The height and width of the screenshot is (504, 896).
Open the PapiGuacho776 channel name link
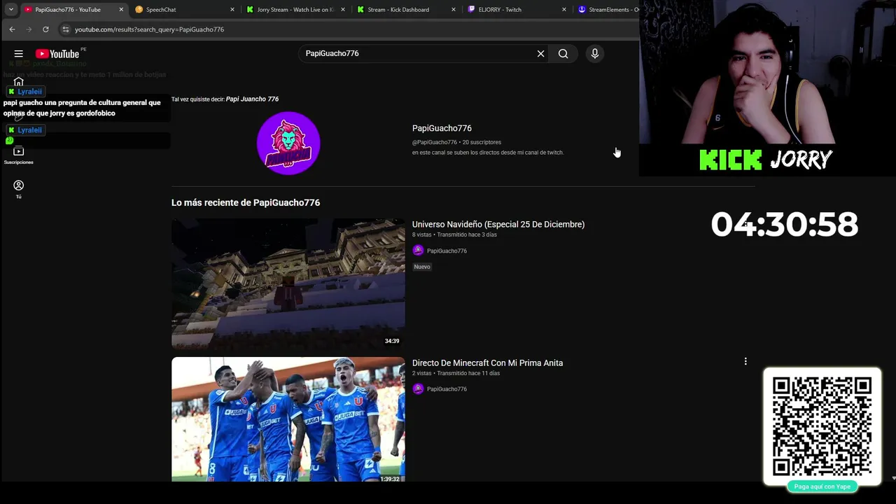click(x=442, y=129)
